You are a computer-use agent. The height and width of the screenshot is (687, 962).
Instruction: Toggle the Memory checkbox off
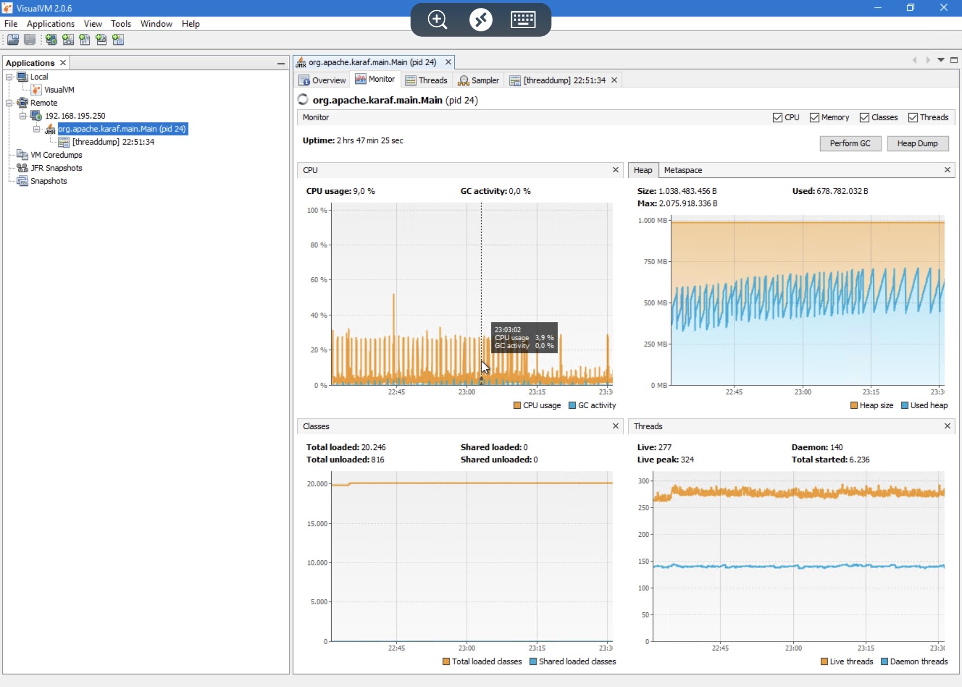pyautogui.click(x=814, y=117)
